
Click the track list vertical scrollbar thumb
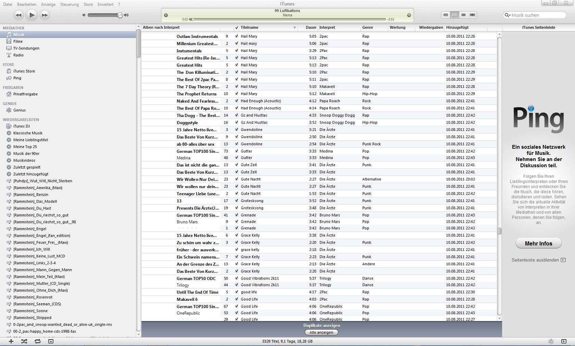[x=499, y=231]
